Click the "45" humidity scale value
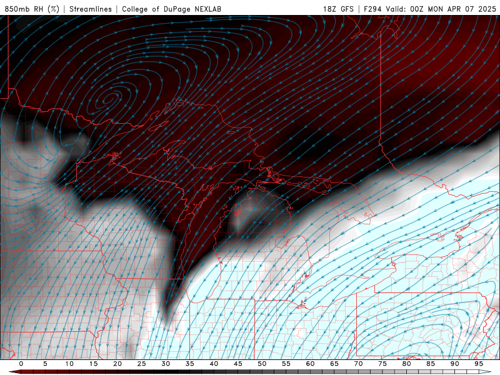Screen dimensions: 500x375 238,364
